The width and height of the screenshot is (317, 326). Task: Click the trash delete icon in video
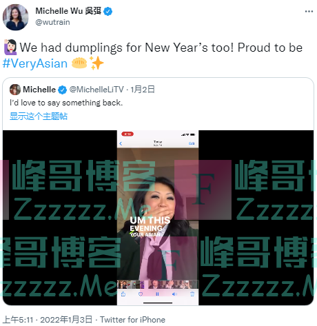pyautogui.click(x=192, y=294)
